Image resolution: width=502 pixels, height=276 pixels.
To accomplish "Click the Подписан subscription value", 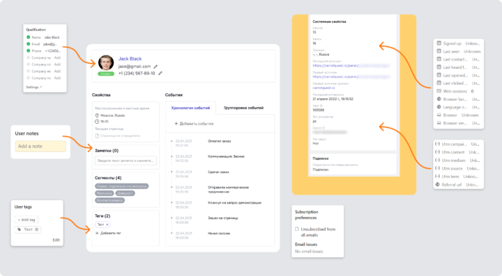I will pos(321,170).
